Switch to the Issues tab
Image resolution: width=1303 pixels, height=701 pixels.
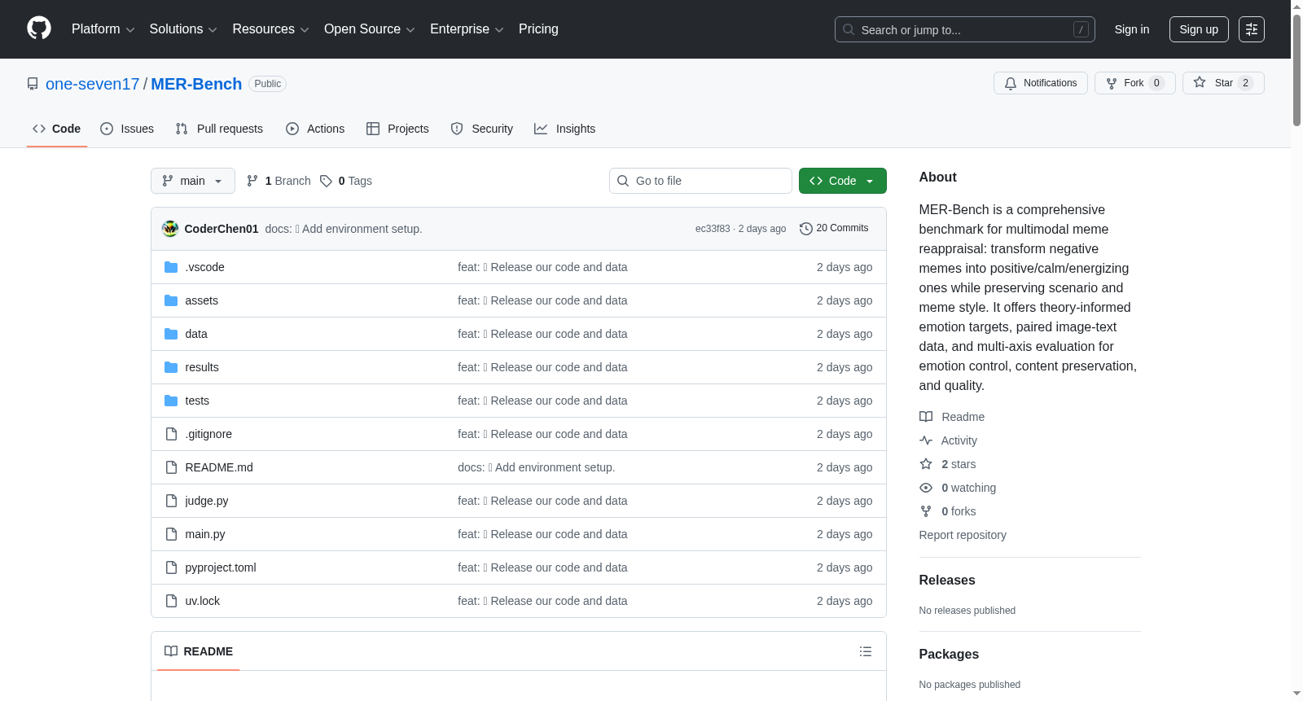tap(127, 129)
